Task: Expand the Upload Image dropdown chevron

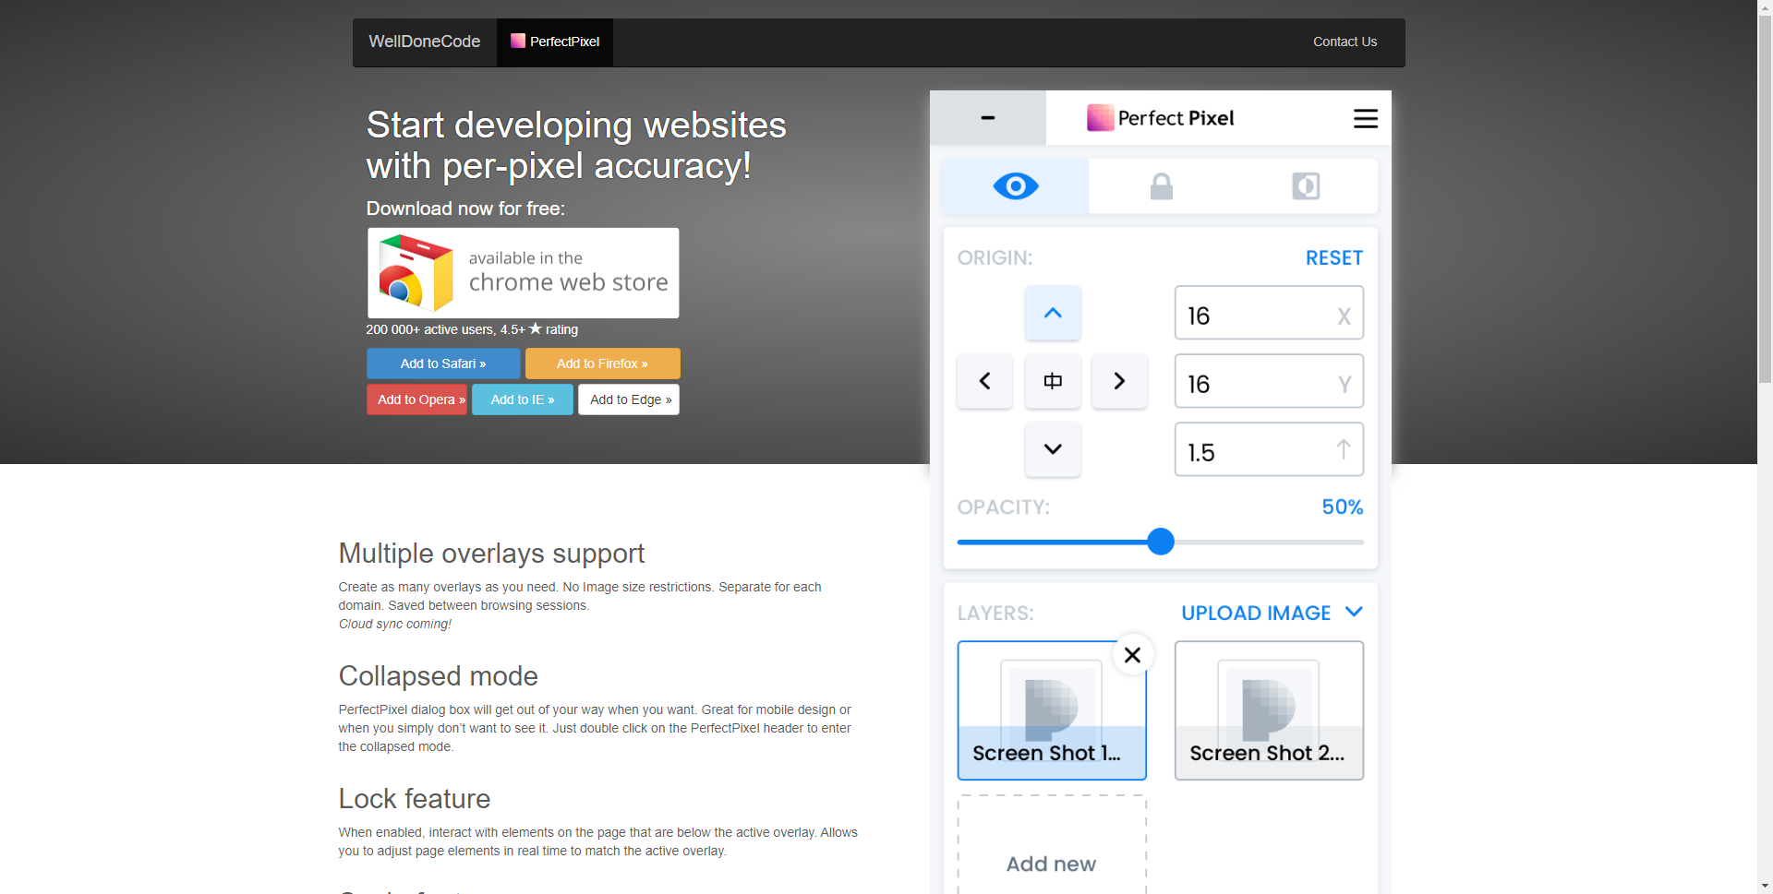Action: 1354,613
